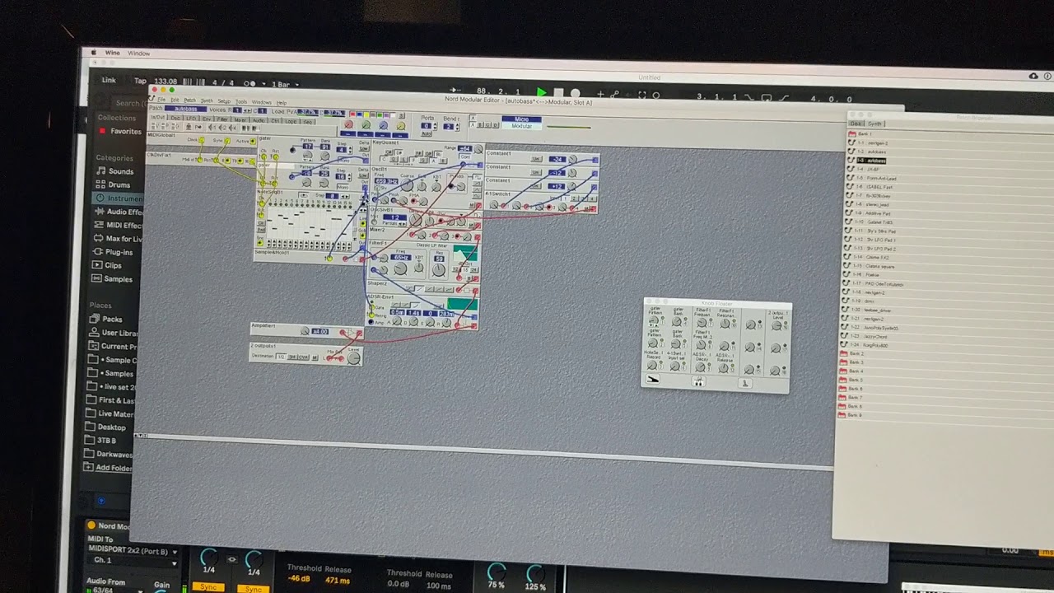The image size is (1054, 593).
Task: Click KeyQuant1 Range knob
Action: tap(478, 148)
